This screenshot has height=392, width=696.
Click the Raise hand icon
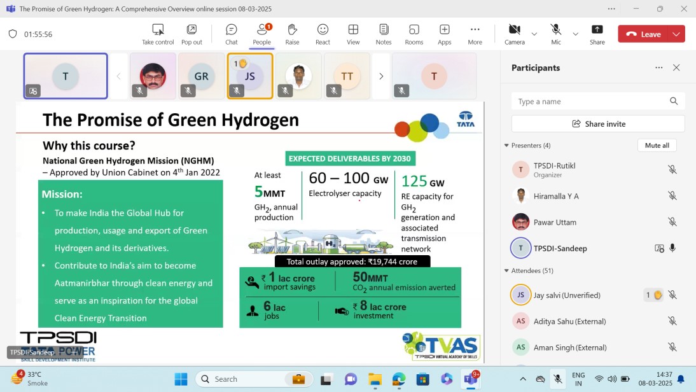click(x=292, y=34)
